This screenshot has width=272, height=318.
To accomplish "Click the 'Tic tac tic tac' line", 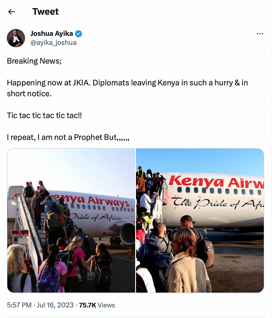I will click(44, 115).
